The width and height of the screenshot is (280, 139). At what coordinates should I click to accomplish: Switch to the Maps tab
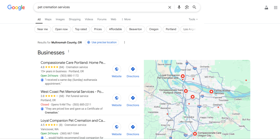[48, 19]
